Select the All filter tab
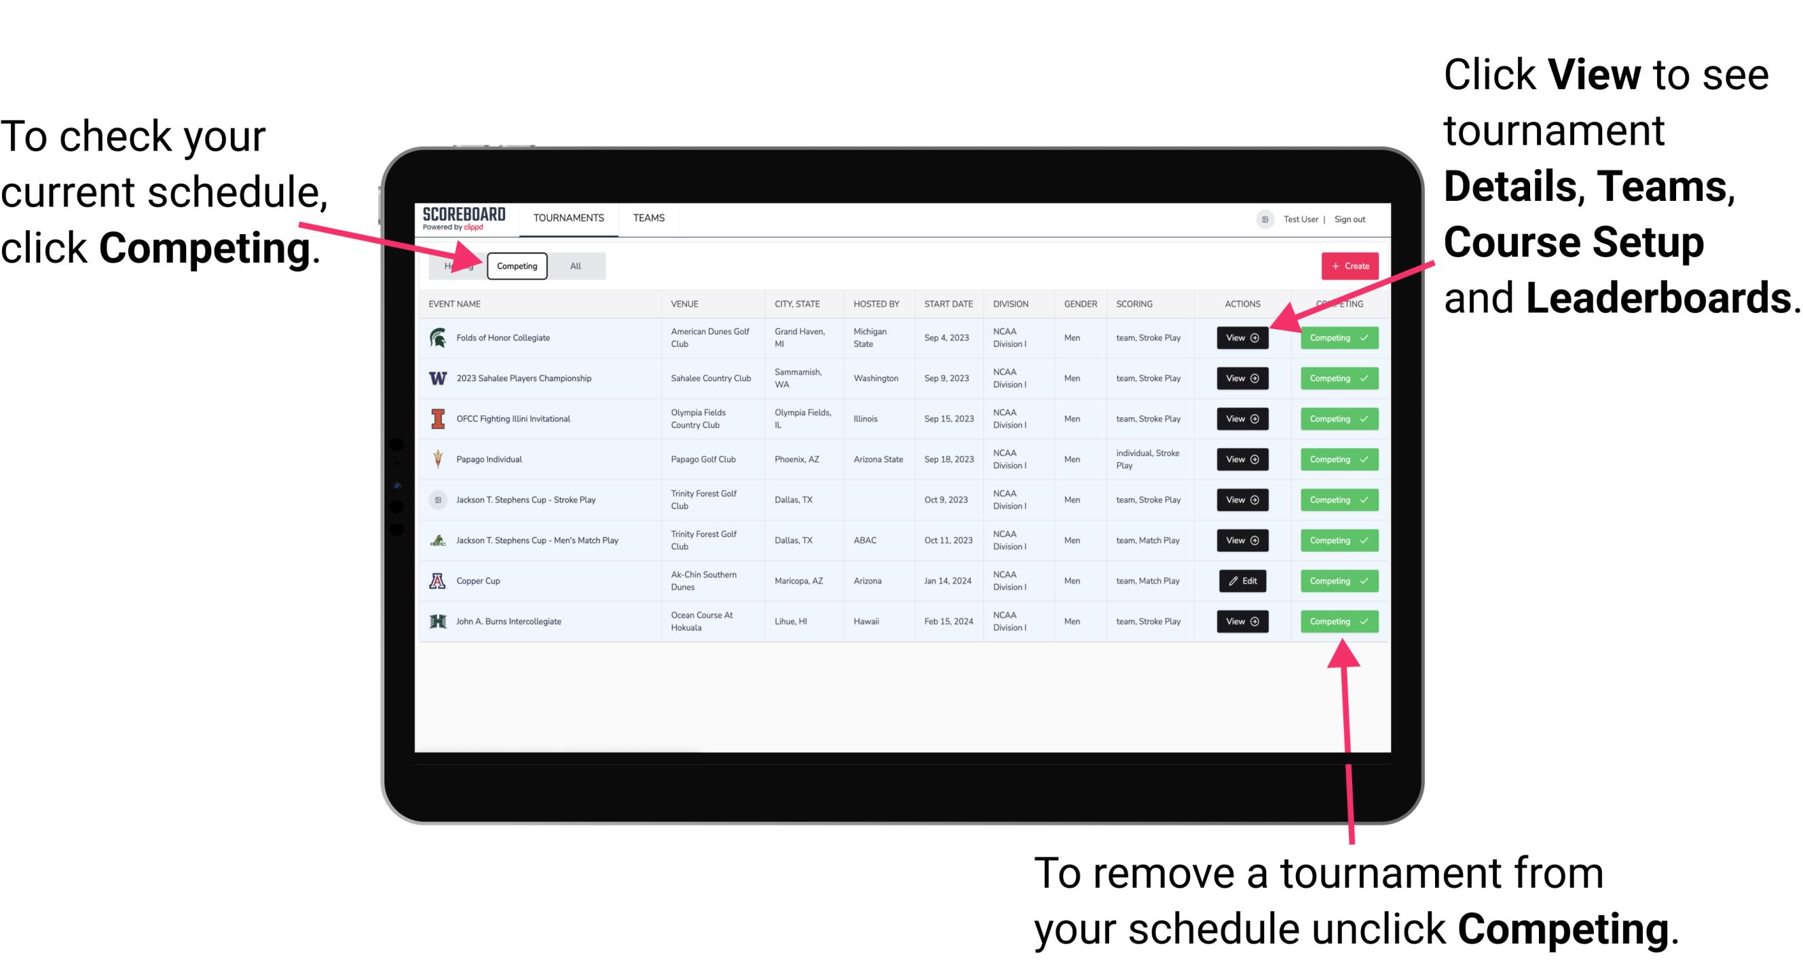 tap(574, 265)
